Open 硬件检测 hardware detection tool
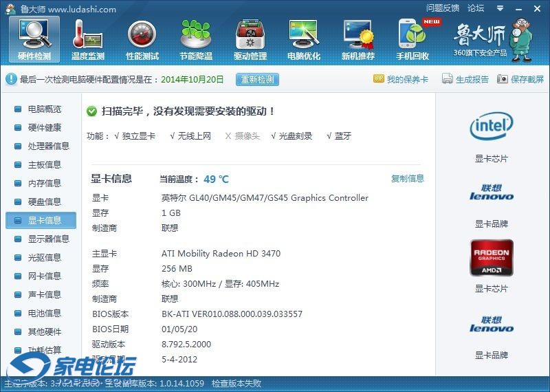 (x=34, y=40)
